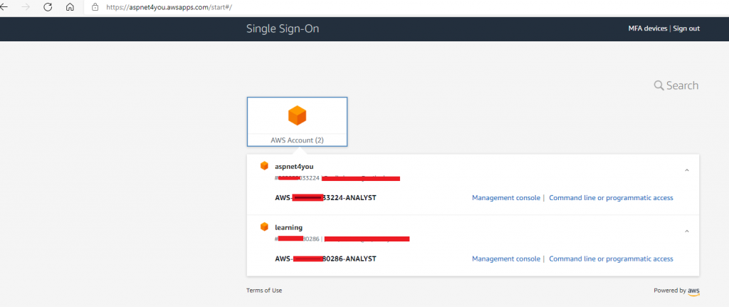Click Sign out
Viewport: 729px width, 307px height.
(686, 28)
